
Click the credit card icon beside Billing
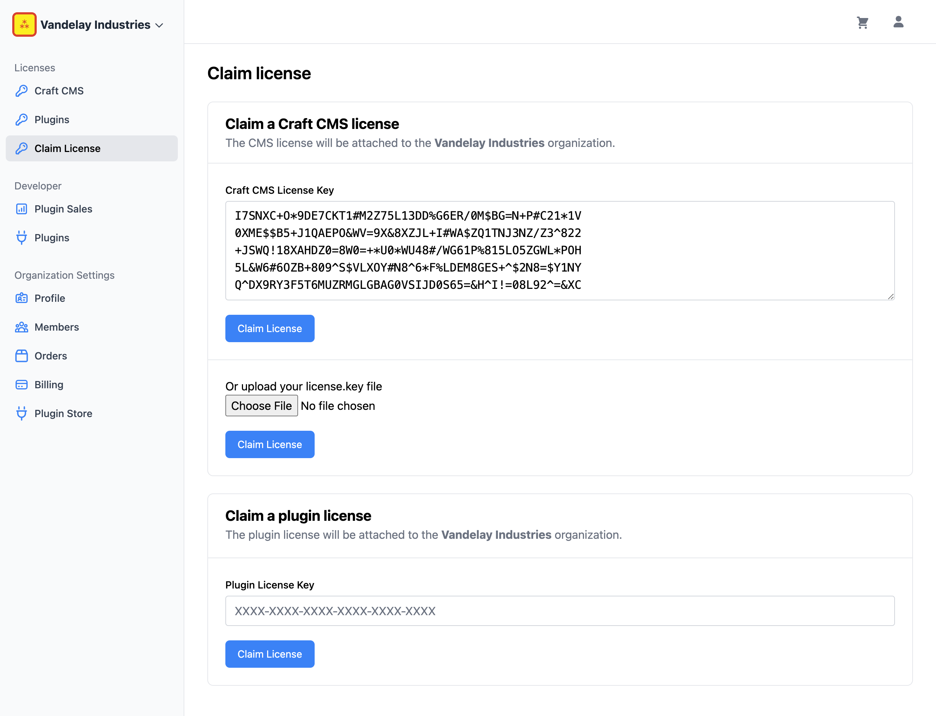21,385
